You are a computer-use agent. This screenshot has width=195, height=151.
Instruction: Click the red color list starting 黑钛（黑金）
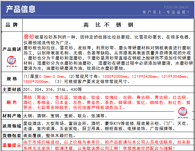coord(107,103)
